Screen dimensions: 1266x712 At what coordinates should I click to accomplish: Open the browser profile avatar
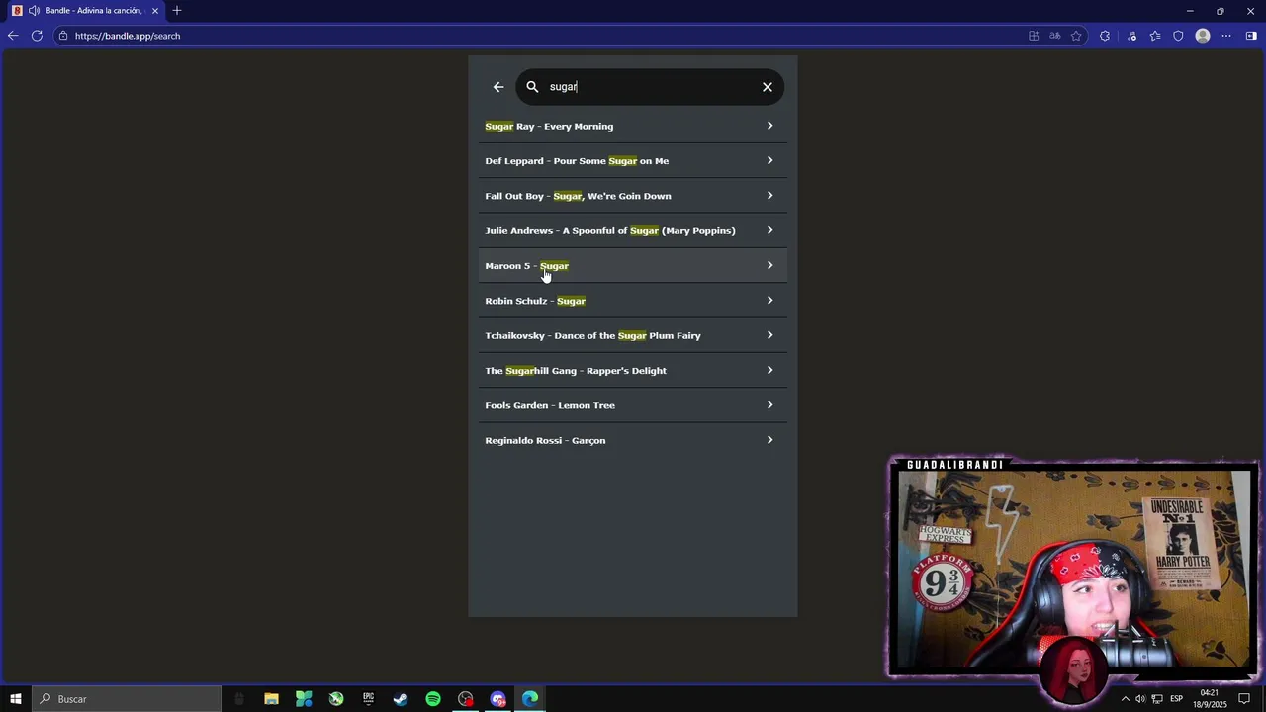1203,36
